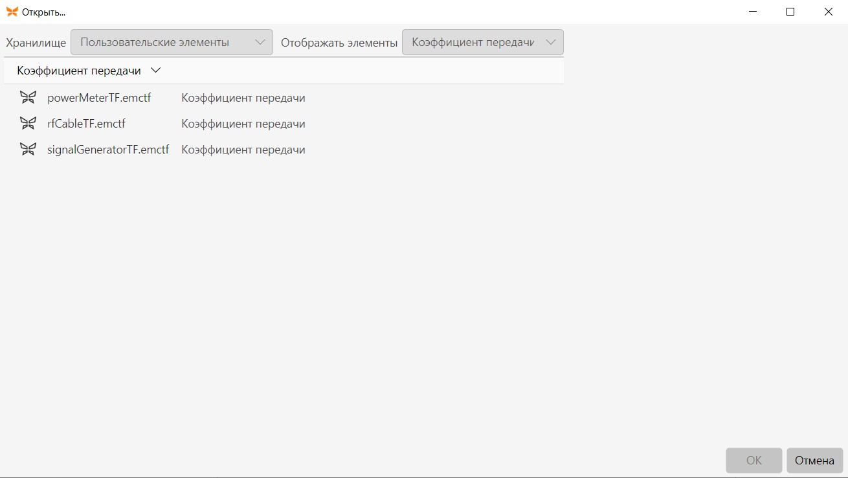Click the orange butterfly app icon in title bar
The image size is (848, 478).
[x=12, y=12]
